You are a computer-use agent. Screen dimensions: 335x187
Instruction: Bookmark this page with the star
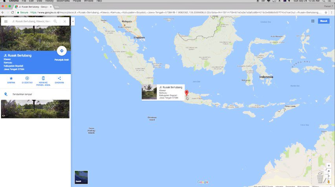click(326, 13)
